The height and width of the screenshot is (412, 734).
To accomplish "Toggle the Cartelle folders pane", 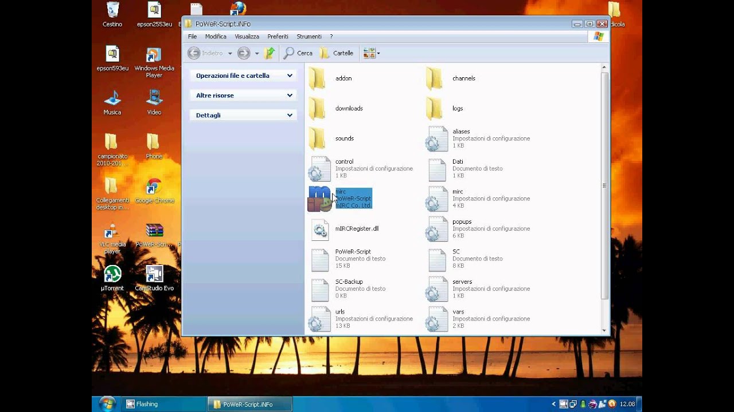I will click(336, 53).
